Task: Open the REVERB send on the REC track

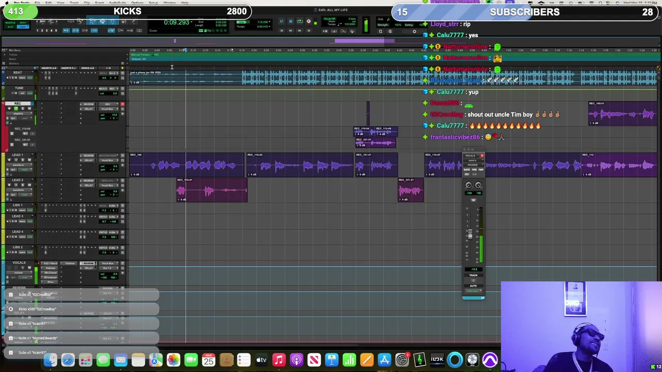Action: [88, 104]
